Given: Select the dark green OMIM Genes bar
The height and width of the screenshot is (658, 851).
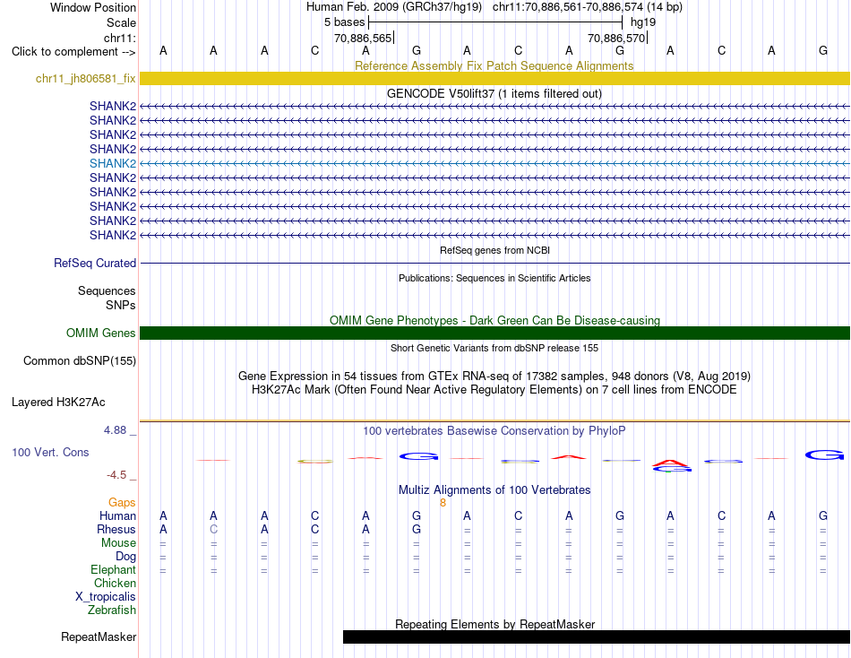Looking at the screenshot, I should [x=494, y=333].
